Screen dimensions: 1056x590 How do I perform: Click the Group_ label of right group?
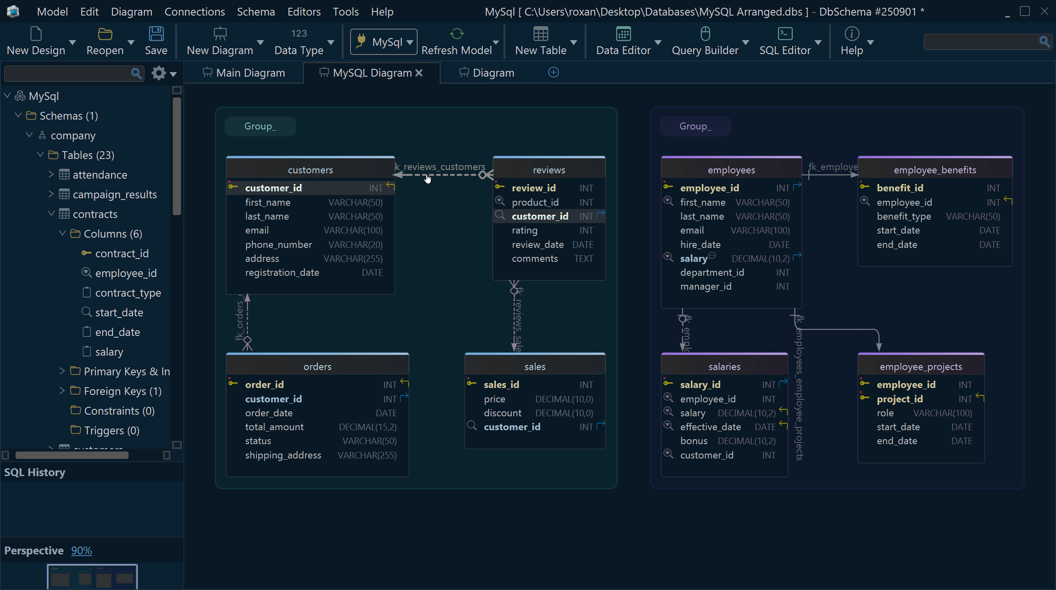(x=695, y=126)
